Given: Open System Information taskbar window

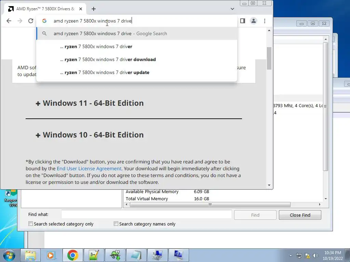Looking at the screenshot, I should [x=178, y=255].
